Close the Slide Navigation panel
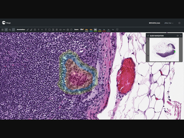The width and height of the screenshot is (184, 138). 181,36
